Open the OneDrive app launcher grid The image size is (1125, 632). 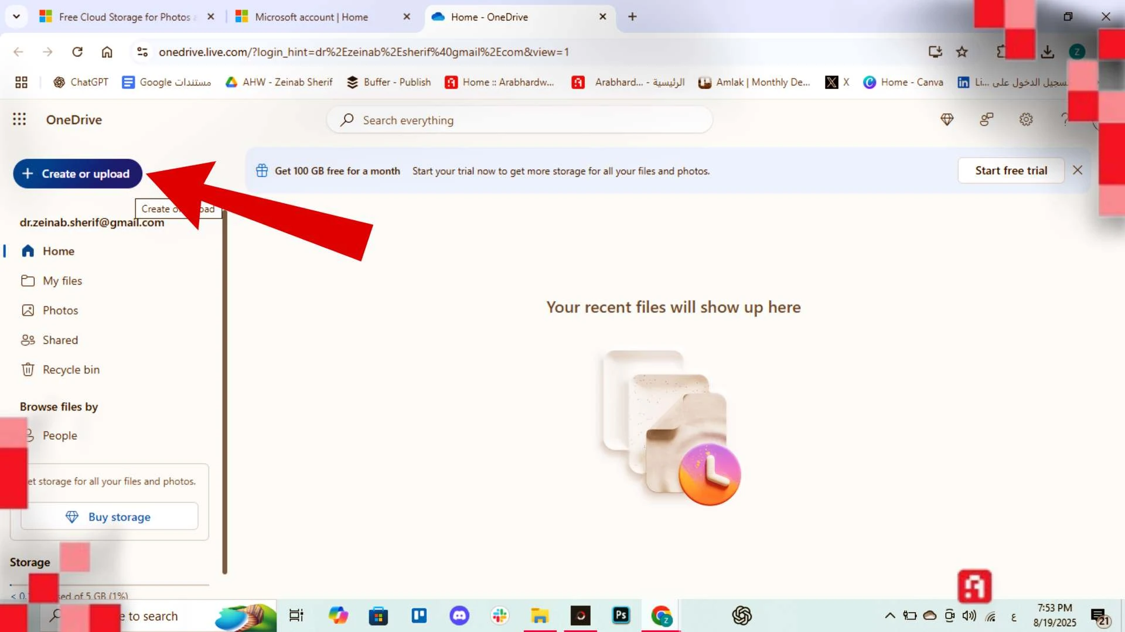(19, 119)
